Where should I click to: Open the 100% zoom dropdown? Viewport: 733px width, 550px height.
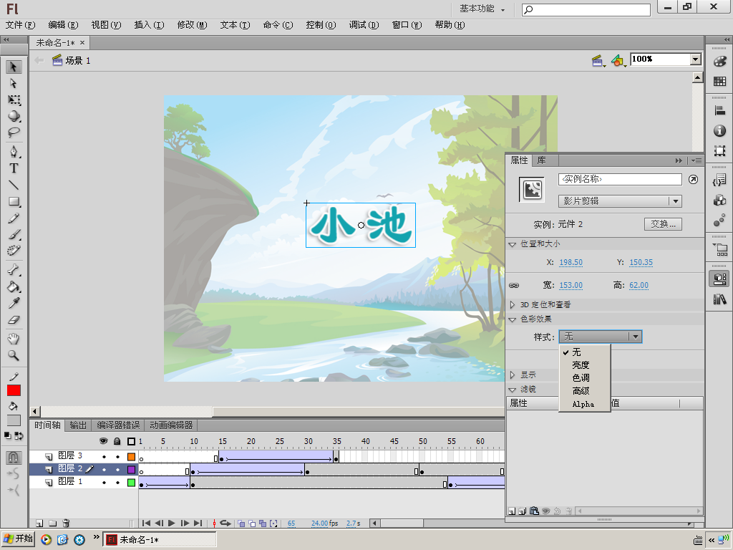(696, 59)
